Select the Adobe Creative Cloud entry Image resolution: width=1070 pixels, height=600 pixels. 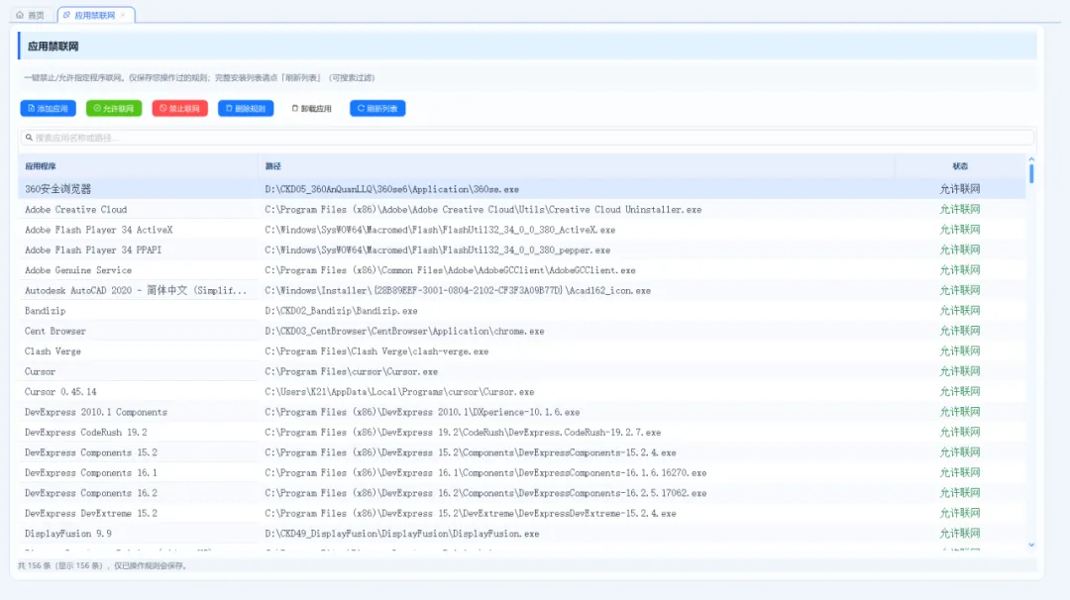75,209
